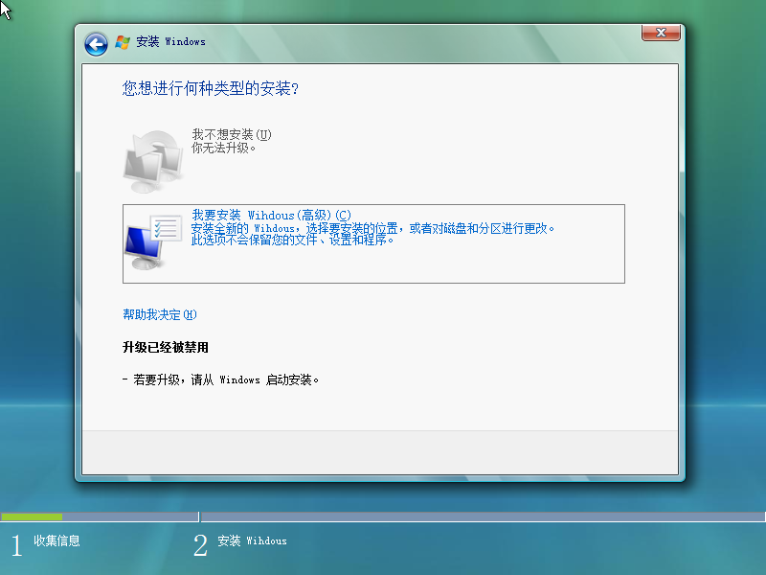The height and width of the screenshot is (575, 766).
Task: Click the large number 2 step indicator
Action: pos(200,544)
